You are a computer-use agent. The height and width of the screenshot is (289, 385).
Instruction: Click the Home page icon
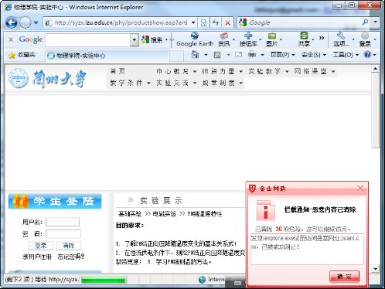coord(196,55)
